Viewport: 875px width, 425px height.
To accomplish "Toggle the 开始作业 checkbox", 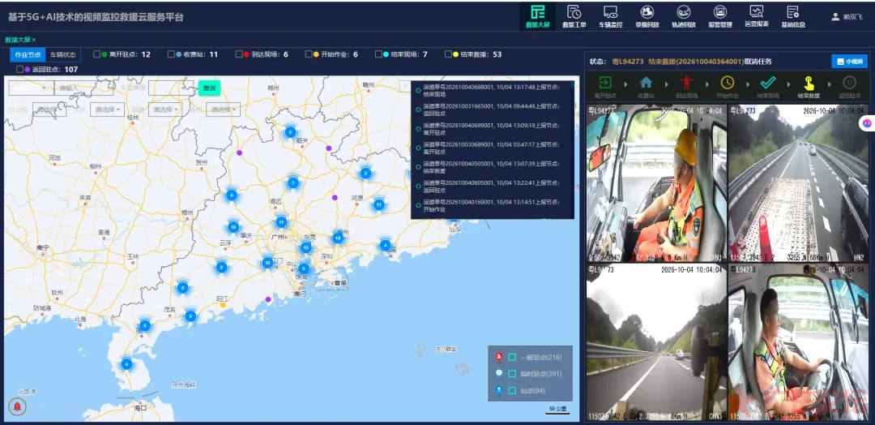I will click(309, 54).
